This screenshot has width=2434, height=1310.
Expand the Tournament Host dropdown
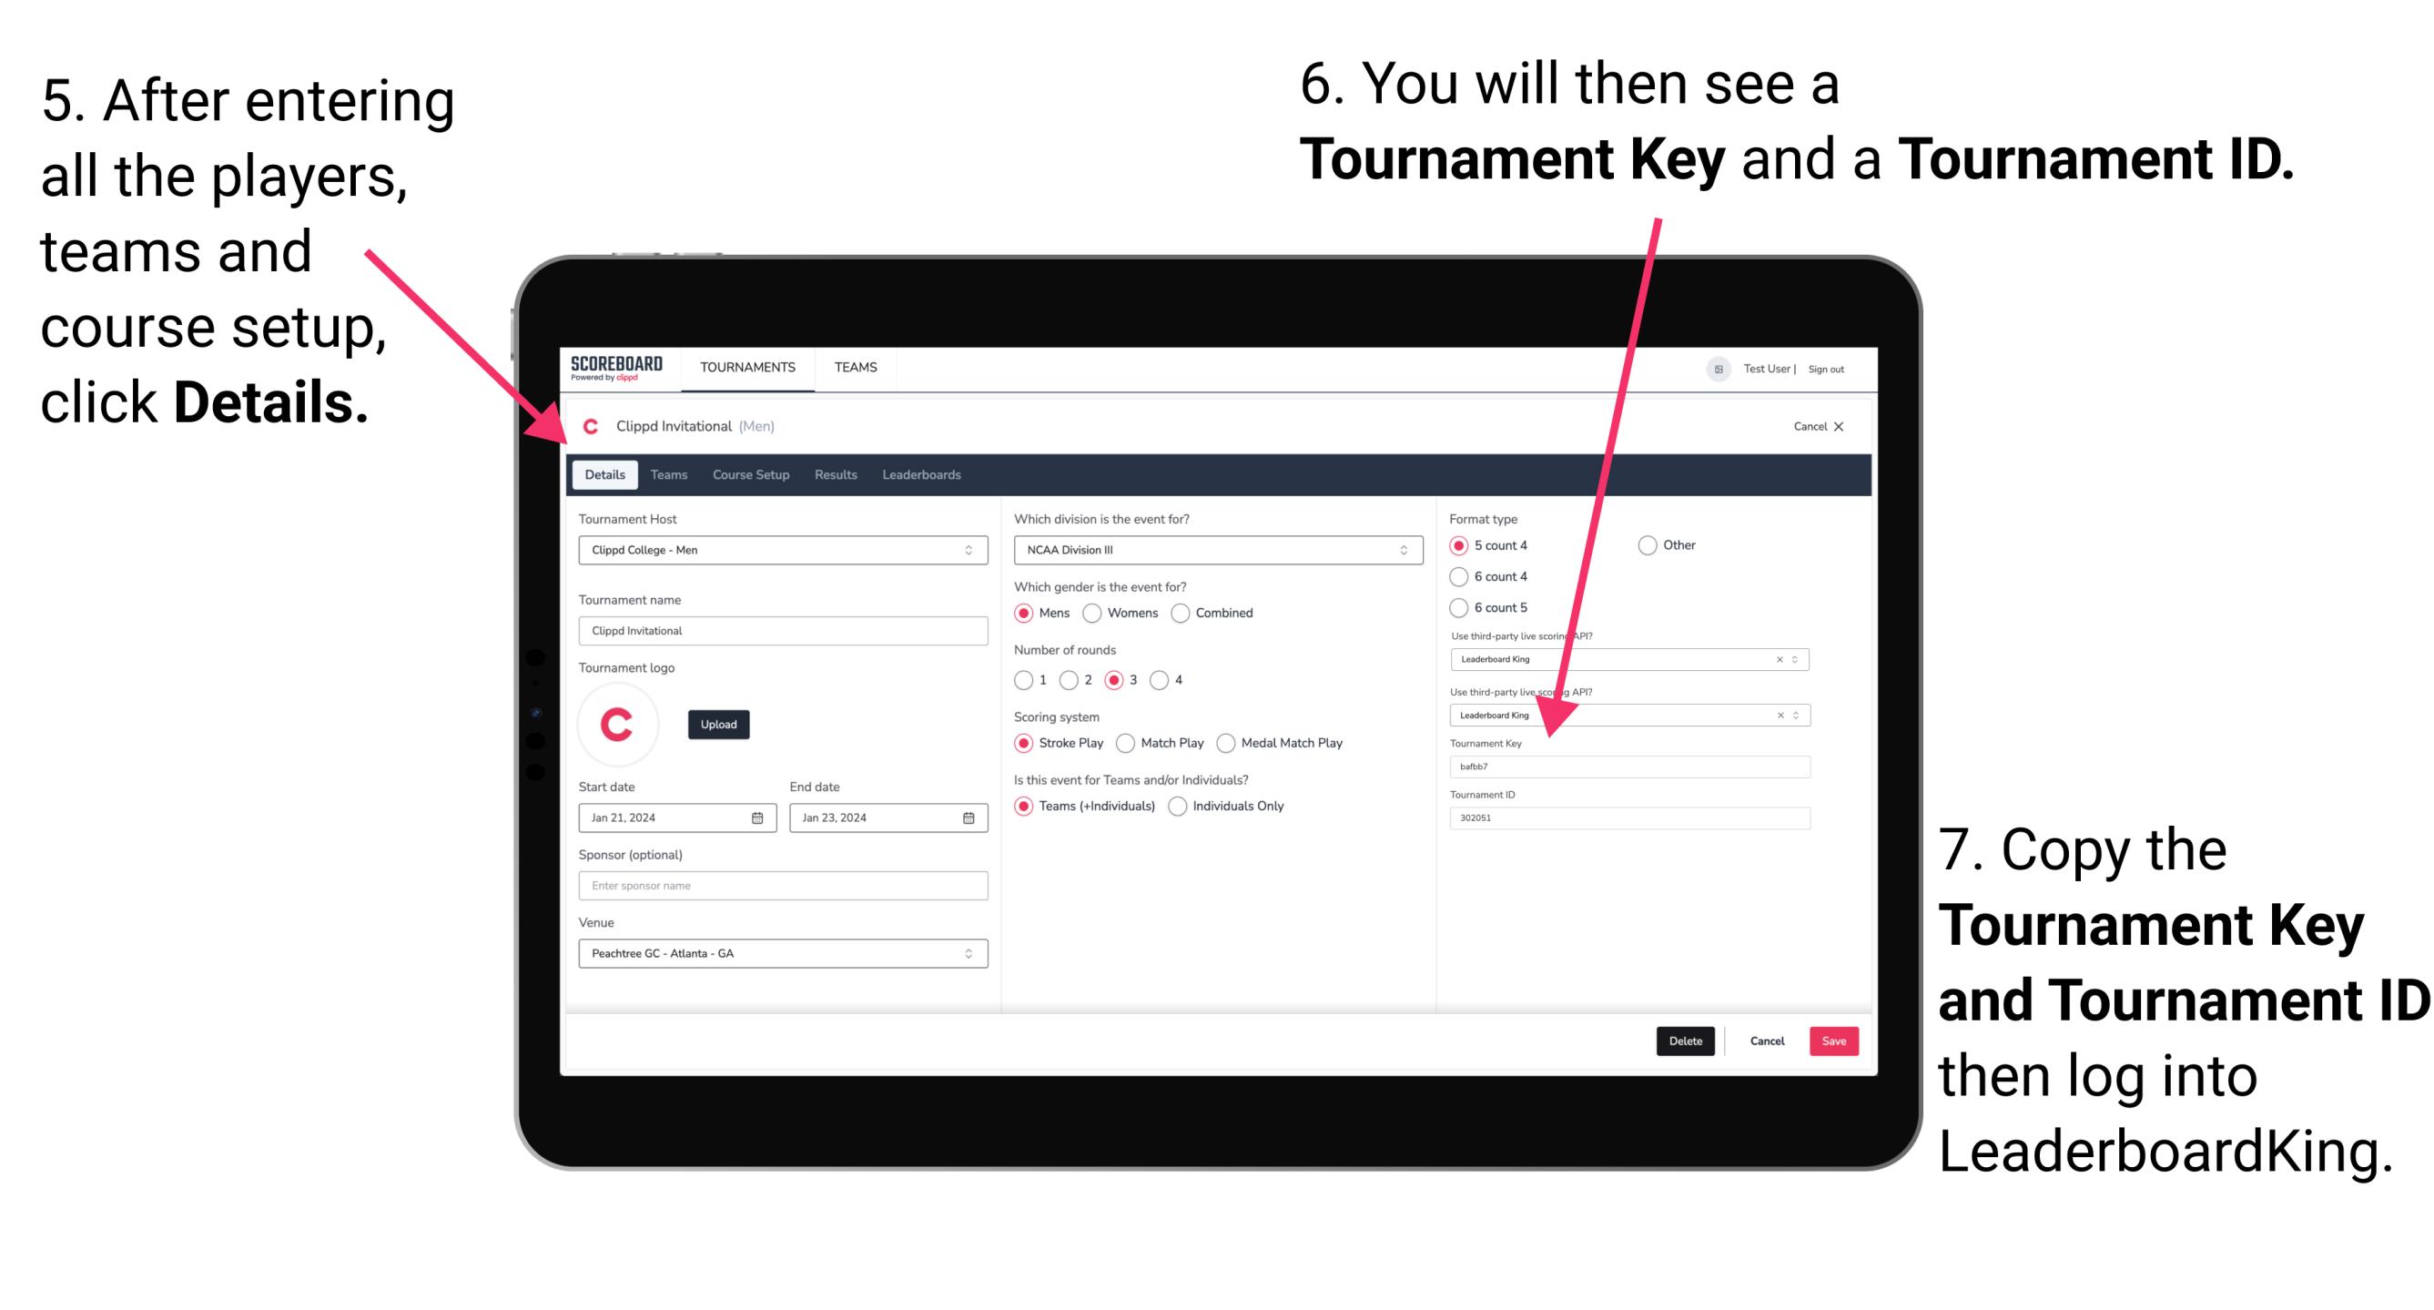coord(968,550)
